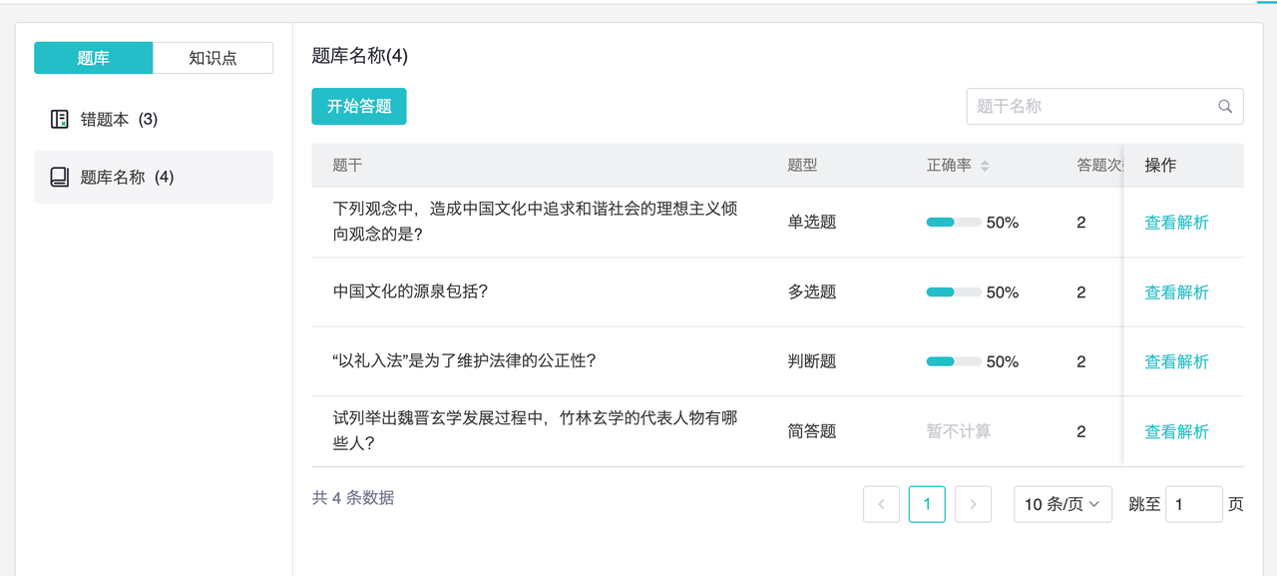The height and width of the screenshot is (576, 1277).
Task: Open 查看解析 for the 单选题 question
Action: (x=1176, y=223)
